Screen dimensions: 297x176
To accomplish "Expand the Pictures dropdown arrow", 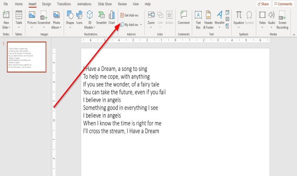I will coord(32,28).
